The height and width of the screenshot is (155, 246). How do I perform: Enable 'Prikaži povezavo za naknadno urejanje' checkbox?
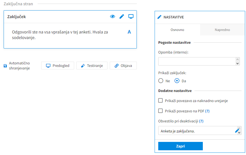point(160,101)
